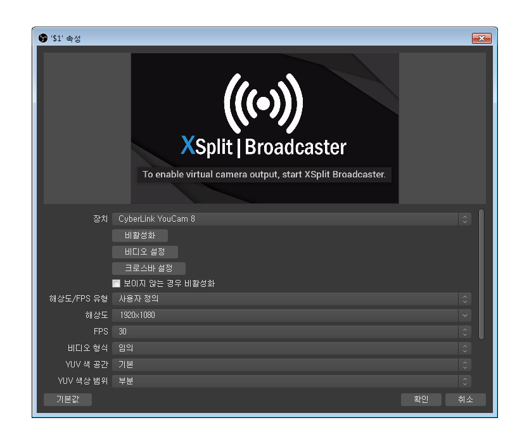Click the properties panel vertical scrollbar
529x444 pixels.
point(481,274)
